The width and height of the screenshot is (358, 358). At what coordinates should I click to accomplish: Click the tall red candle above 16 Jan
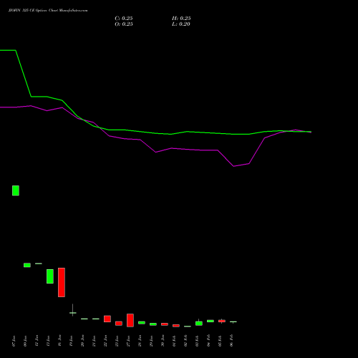(x=62, y=282)
